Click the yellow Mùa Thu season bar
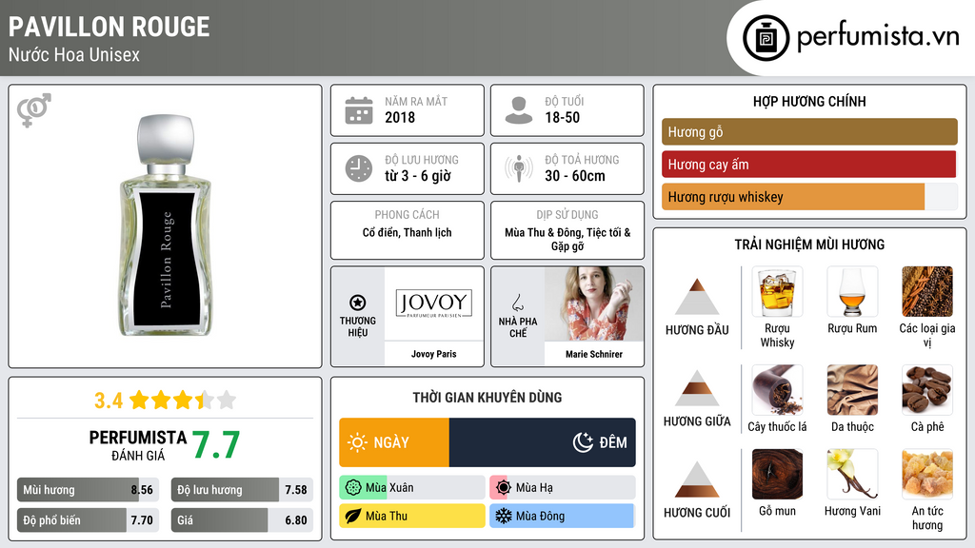Image resolution: width=975 pixels, height=548 pixels. (412, 516)
